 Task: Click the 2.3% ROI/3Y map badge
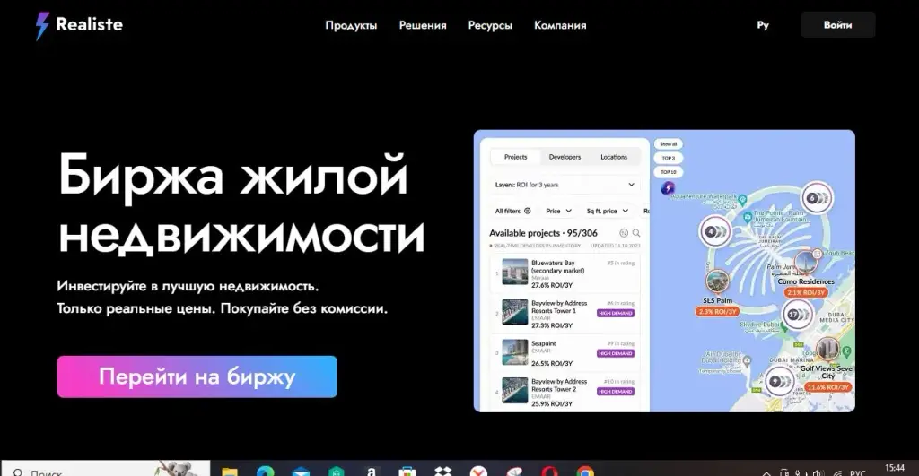pos(717,311)
